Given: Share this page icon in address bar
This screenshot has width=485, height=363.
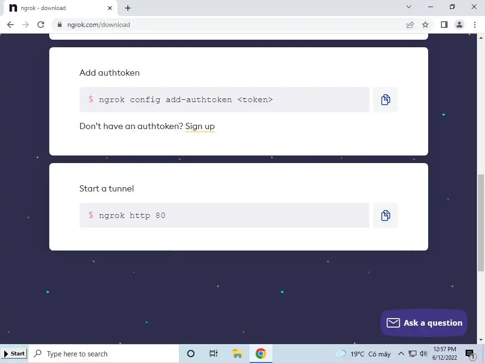Looking at the screenshot, I should 410,25.
